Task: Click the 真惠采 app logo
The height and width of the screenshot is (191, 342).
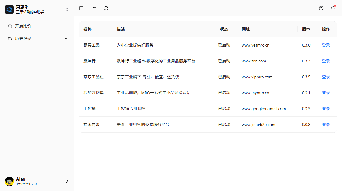Action: click(x=9, y=10)
